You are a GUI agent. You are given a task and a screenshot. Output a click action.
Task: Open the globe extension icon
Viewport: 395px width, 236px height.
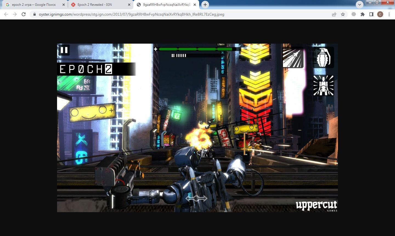click(x=354, y=14)
